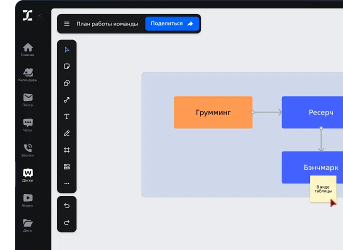Image resolution: width=343 pixels, height=250 pixels.
Task: Open the Почта mail section
Action: click(x=28, y=100)
